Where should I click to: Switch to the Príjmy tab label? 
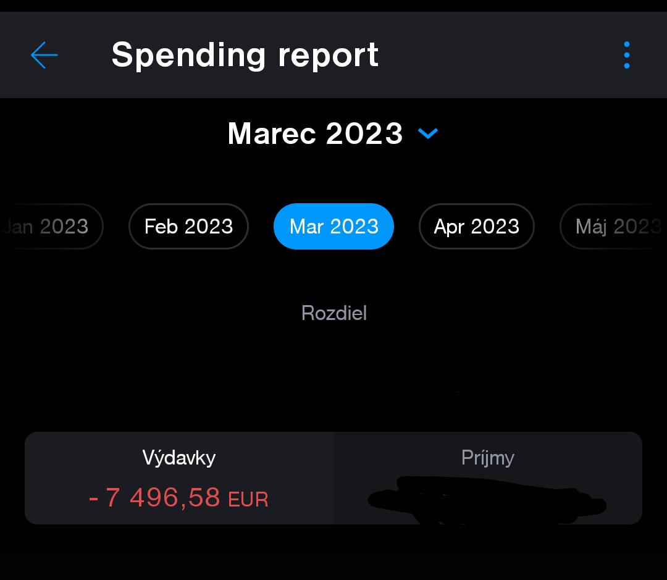point(487,458)
